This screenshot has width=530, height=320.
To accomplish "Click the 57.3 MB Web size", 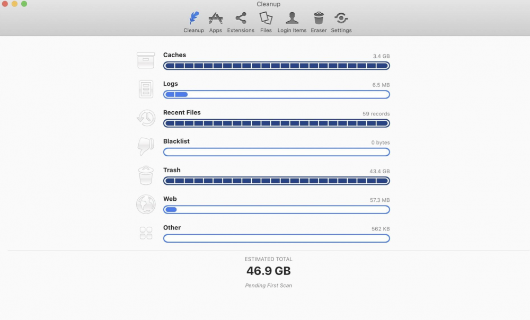I will tap(379, 200).
